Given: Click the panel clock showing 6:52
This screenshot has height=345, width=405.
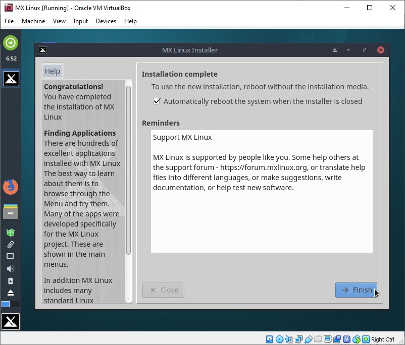Looking at the screenshot, I should click(x=12, y=59).
